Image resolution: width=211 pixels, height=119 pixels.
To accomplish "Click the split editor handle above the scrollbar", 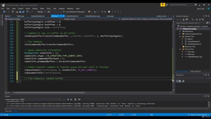I will coord(173,21).
